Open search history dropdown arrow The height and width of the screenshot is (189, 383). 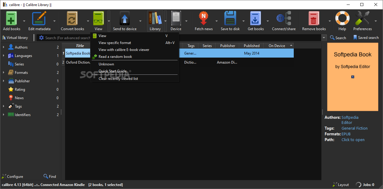(324, 38)
